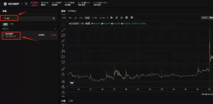Open the indicators menu
This screenshot has width=213, height=104.
coord(116,18)
